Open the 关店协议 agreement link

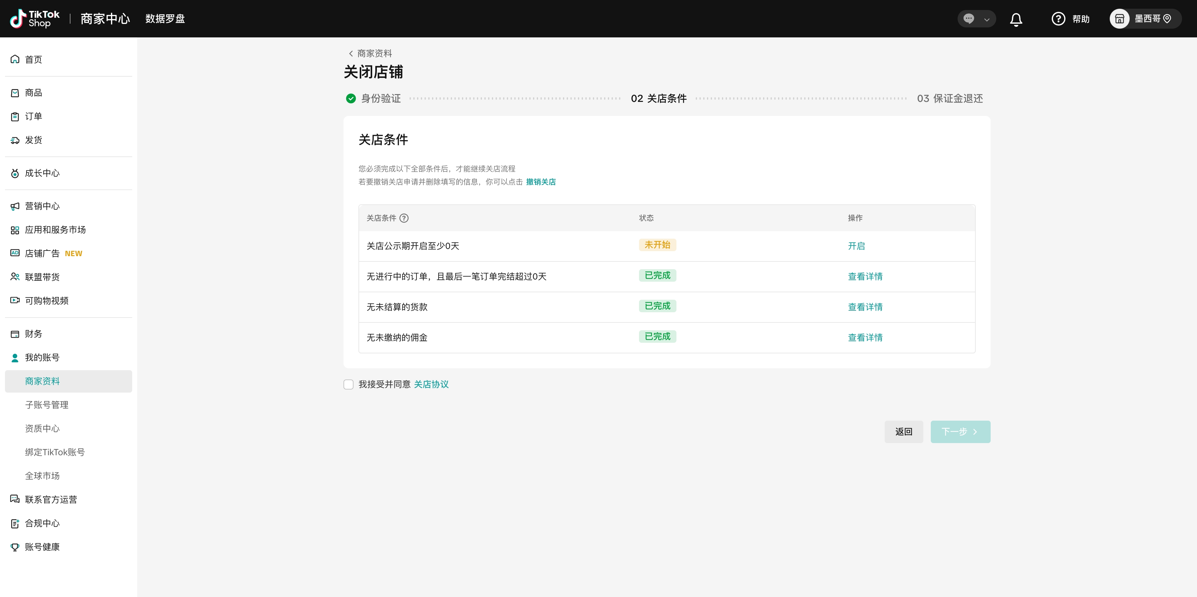click(x=431, y=384)
